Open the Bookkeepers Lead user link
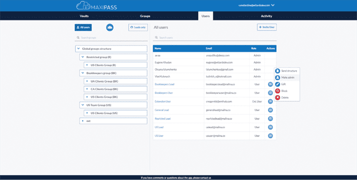 click(x=164, y=84)
